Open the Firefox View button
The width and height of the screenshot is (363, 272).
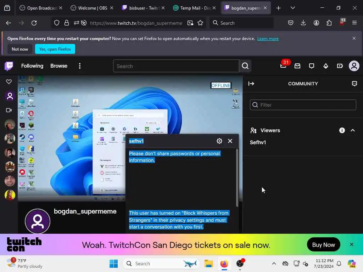tap(7, 8)
